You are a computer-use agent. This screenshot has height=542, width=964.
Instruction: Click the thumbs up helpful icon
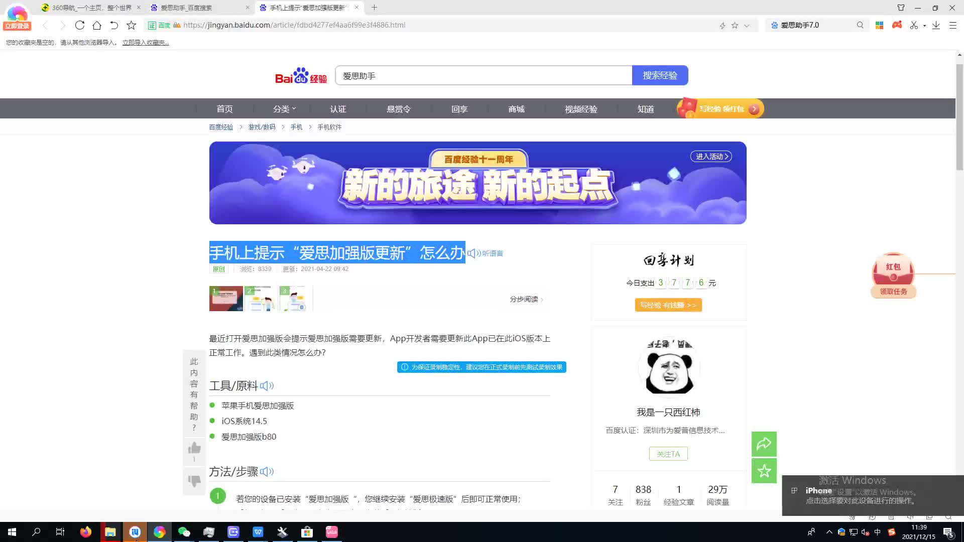[x=194, y=448]
